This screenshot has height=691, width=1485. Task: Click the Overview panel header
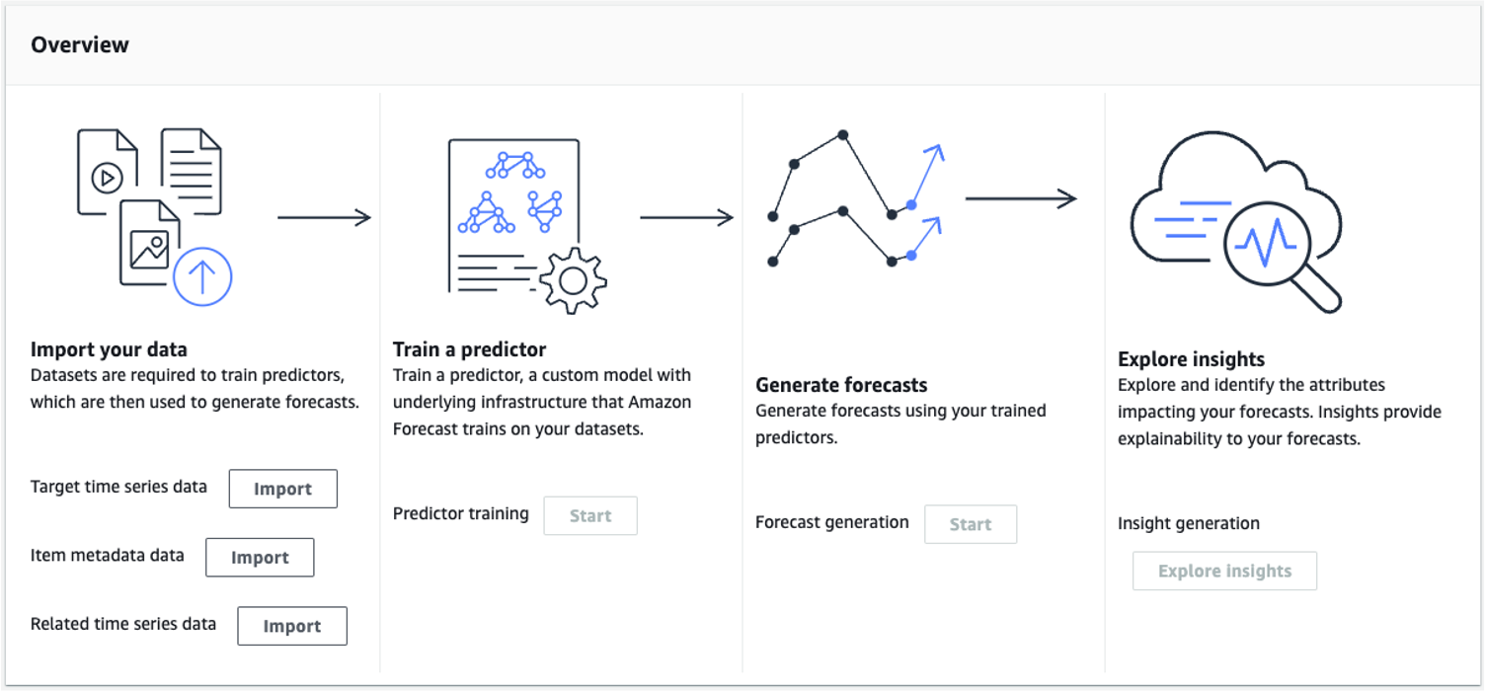tap(742, 45)
